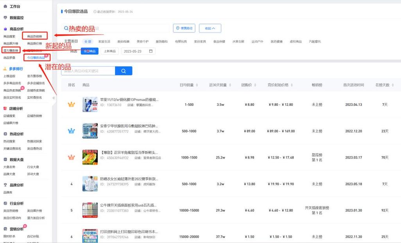Select the 服饰箱包 category
Screen dimensions: 401x243
pyautogui.click(x=162, y=41)
